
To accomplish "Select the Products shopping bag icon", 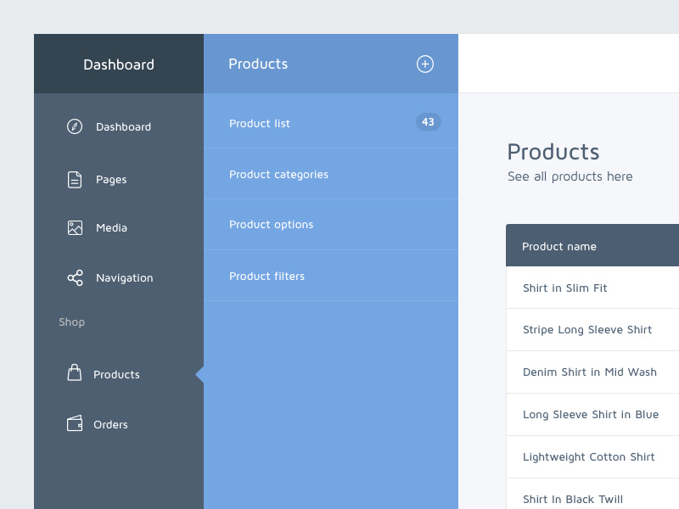I will point(76,373).
